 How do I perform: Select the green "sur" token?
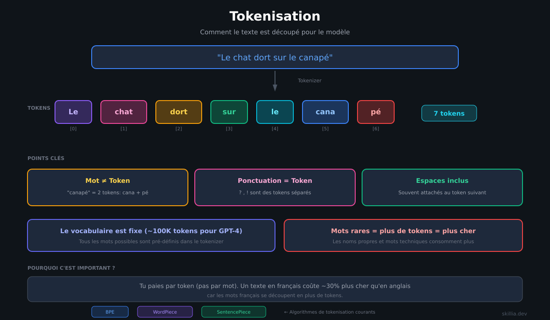229,112
